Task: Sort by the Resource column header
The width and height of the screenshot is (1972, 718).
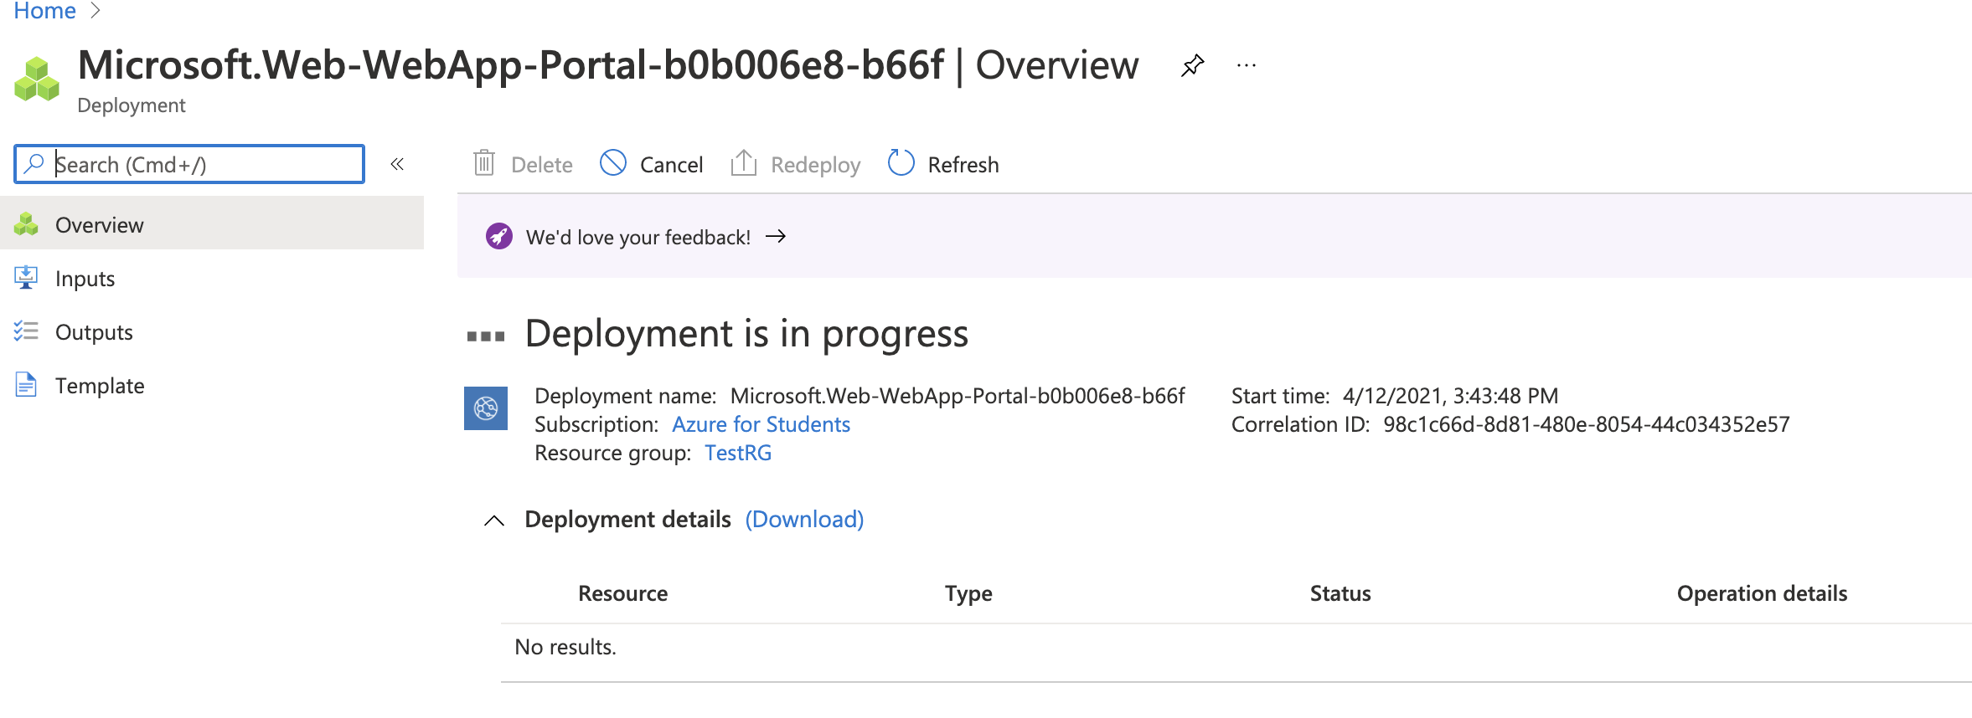Action: pyautogui.click(x=622, y=593)
